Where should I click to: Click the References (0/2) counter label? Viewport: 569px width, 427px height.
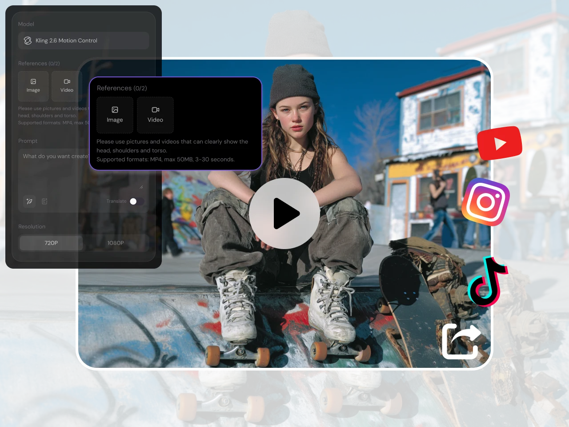(x=122, y=88)
